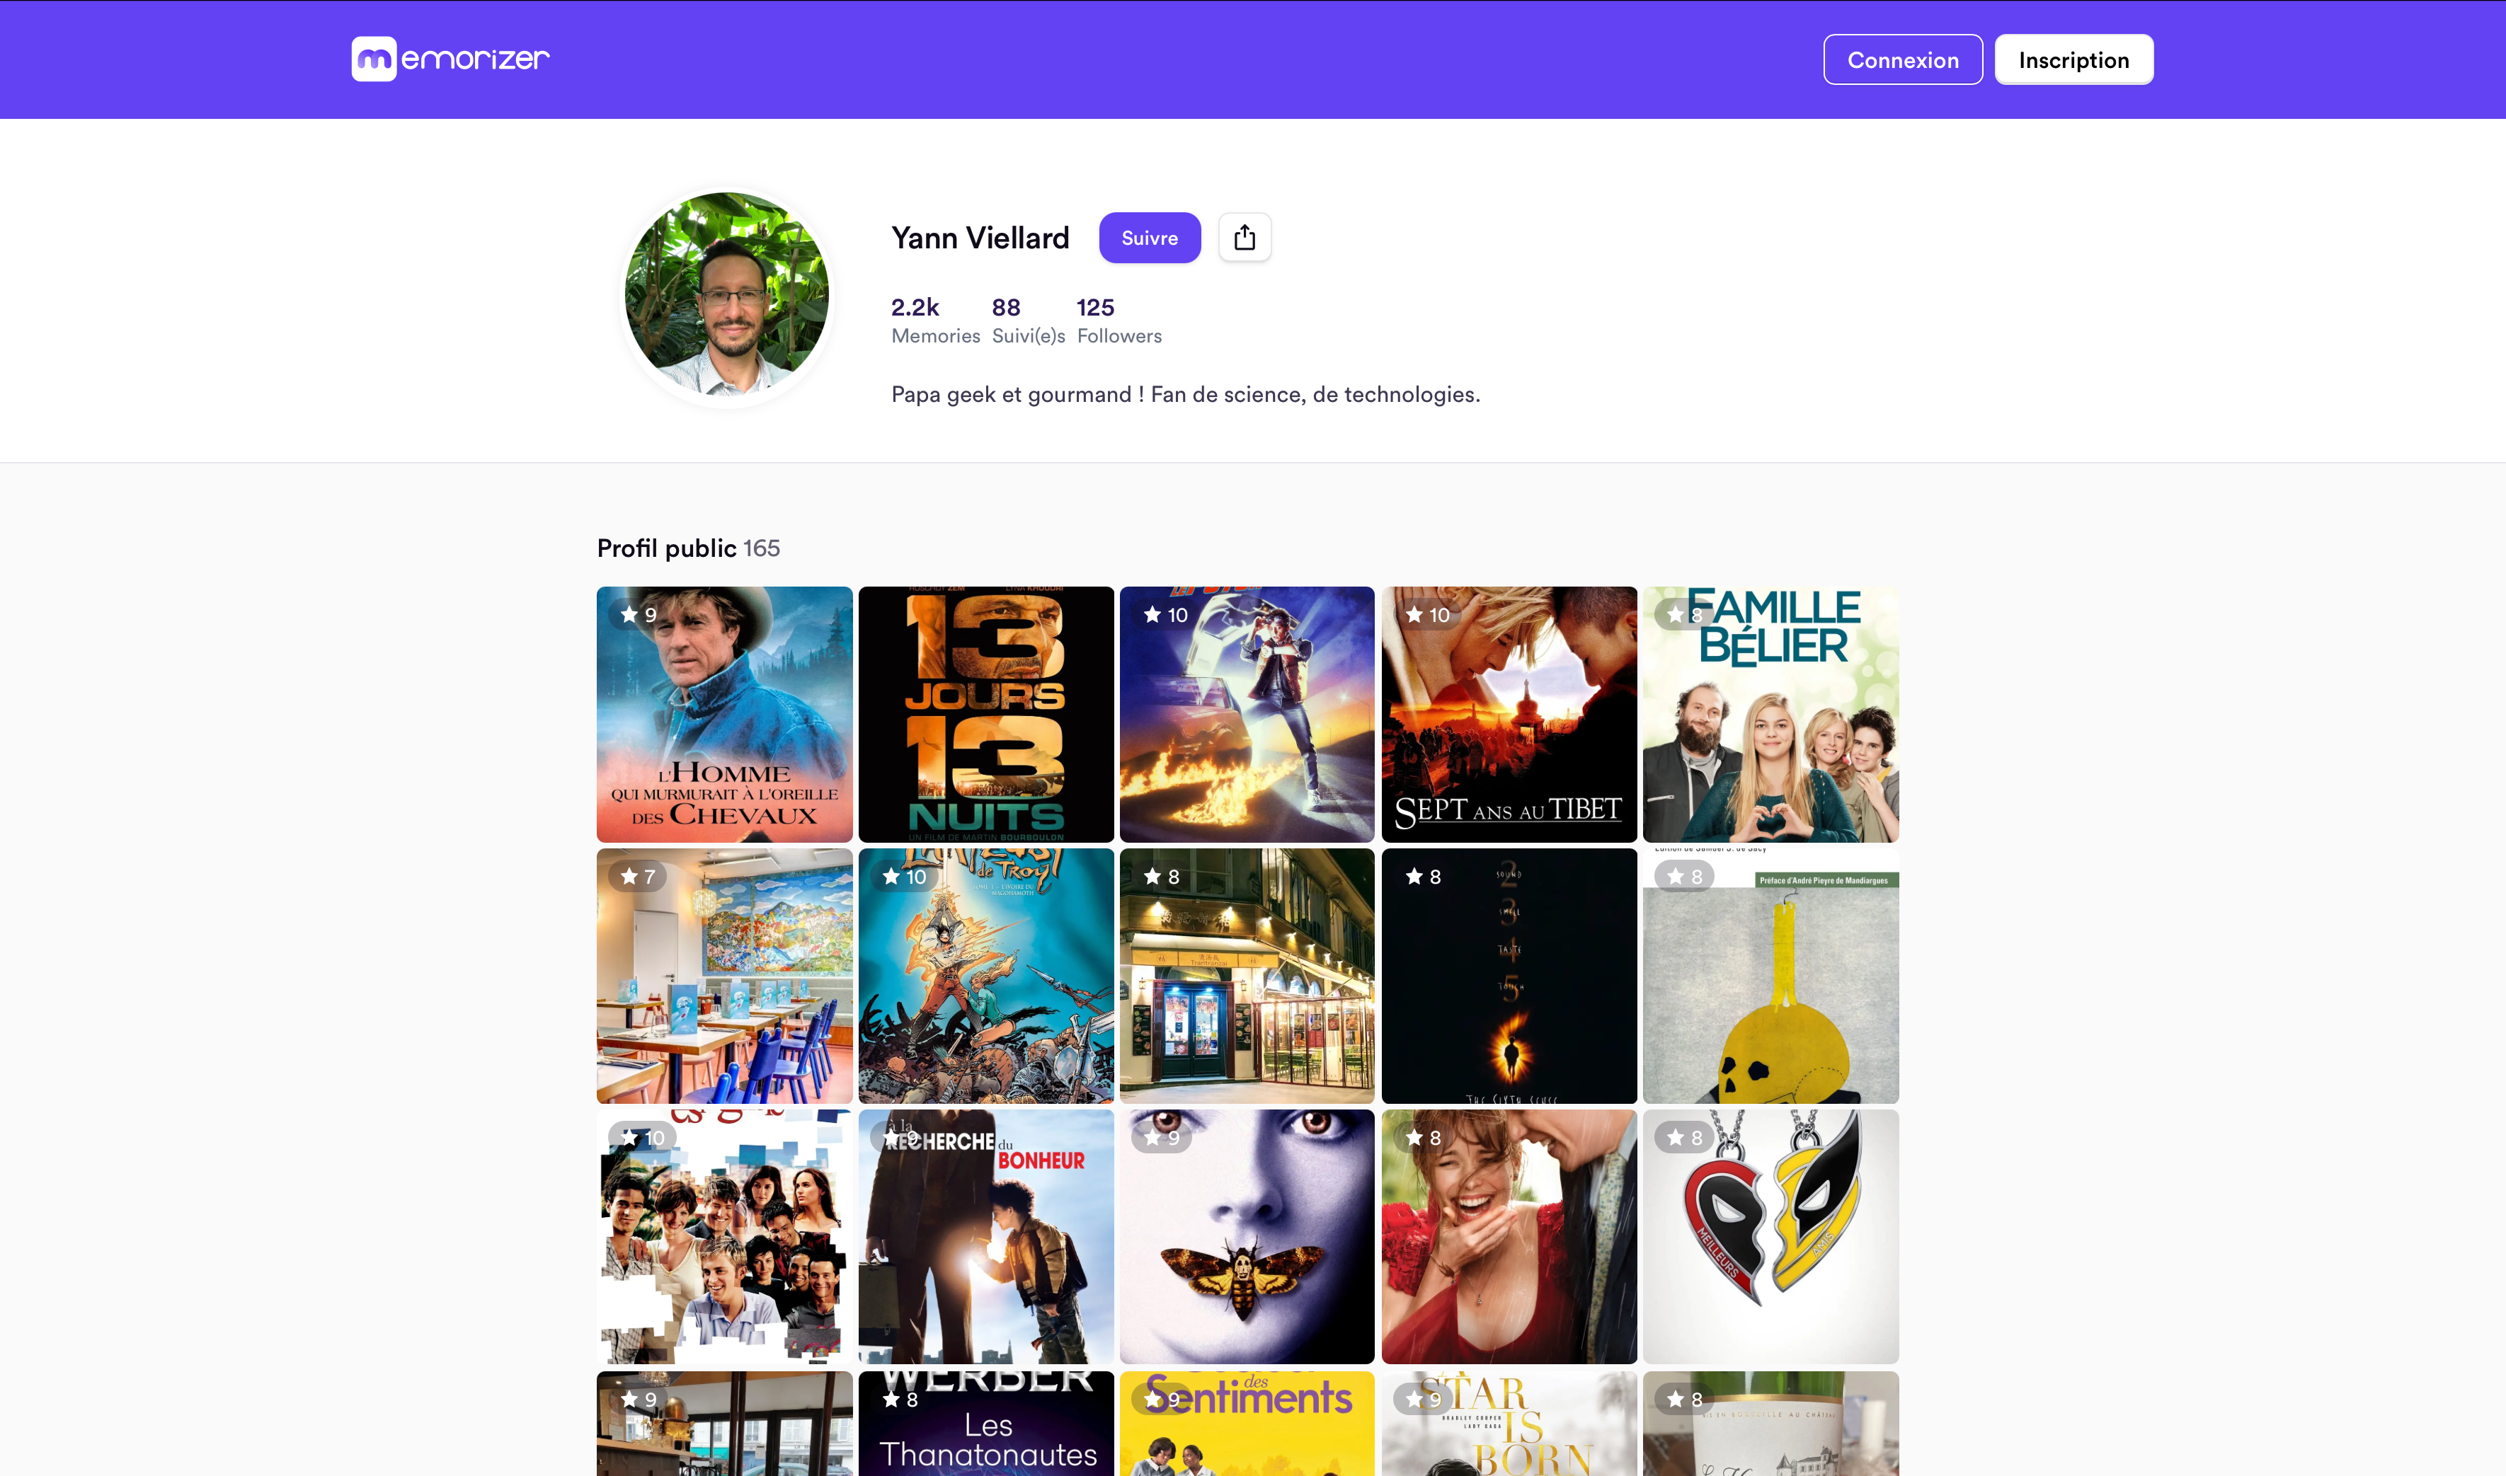Click the star 9 rating on A Star Is Born
This screenshot has width=2506, height=1476.
coord(1423,1400)
